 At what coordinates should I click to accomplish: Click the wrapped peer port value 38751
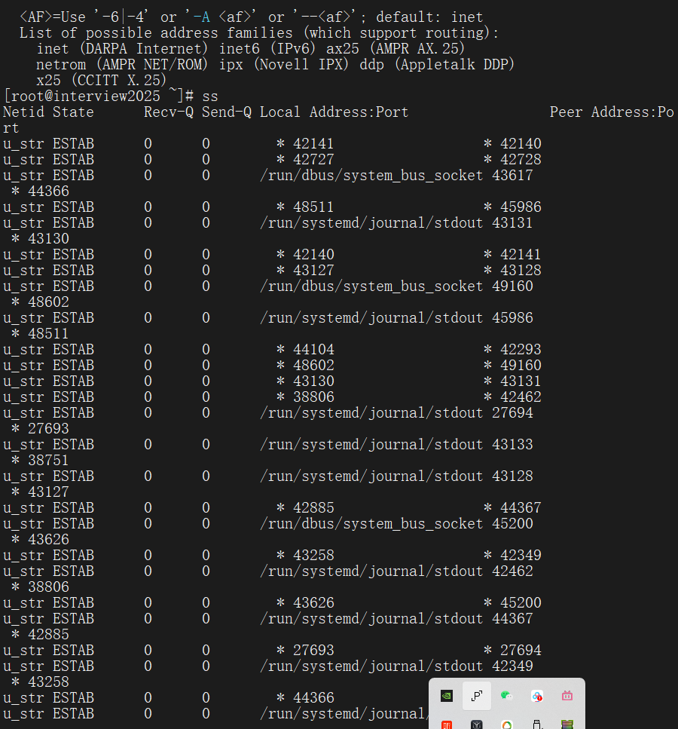pos(48,461)
